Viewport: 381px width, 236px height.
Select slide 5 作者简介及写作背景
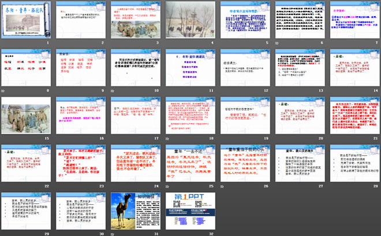(x=245, y=20)
